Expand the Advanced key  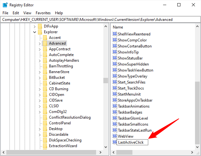click(x=40, y=44)
